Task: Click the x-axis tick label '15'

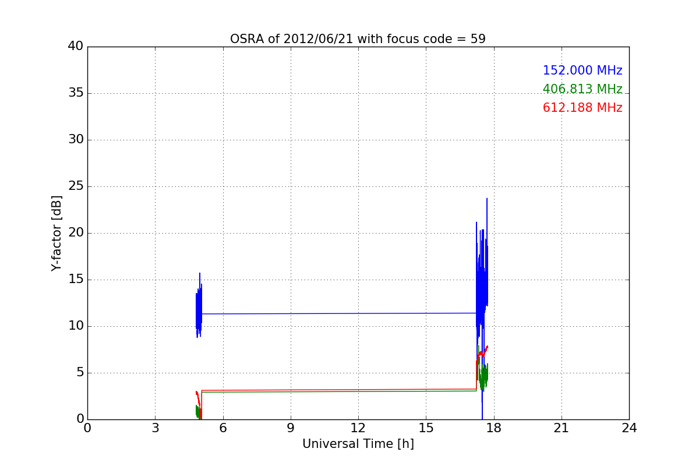Action: (x=426, y=428)
